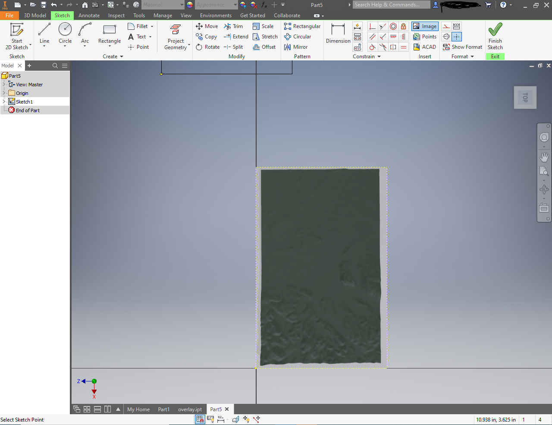Click the Smooth (G2) constraint icon

click(383, 47)
